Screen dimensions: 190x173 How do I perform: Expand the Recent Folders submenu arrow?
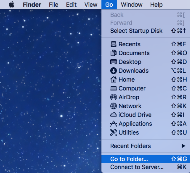[x=183, y=146]
